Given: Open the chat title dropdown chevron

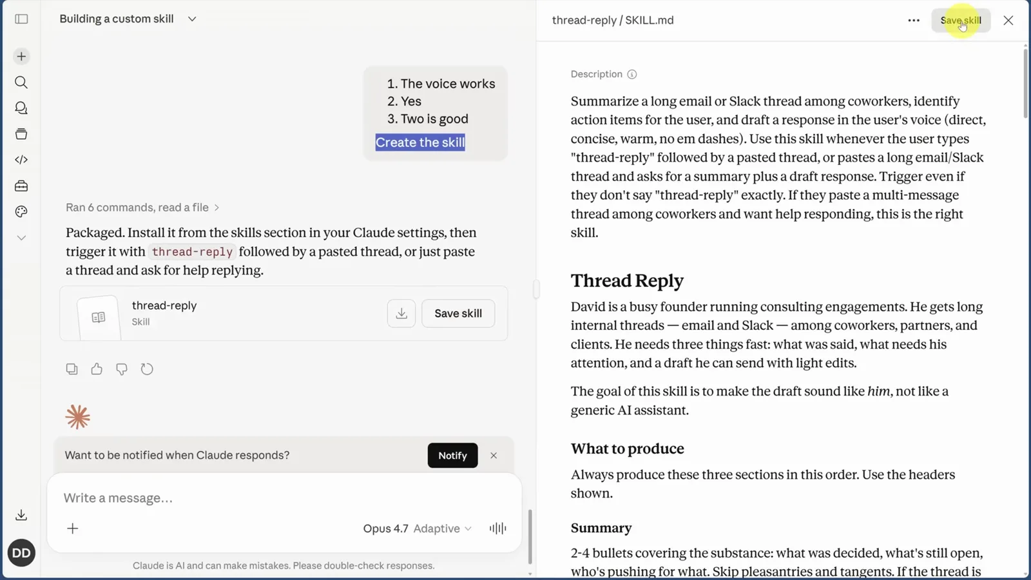Looking at the screenshot, I should [192, 19].
